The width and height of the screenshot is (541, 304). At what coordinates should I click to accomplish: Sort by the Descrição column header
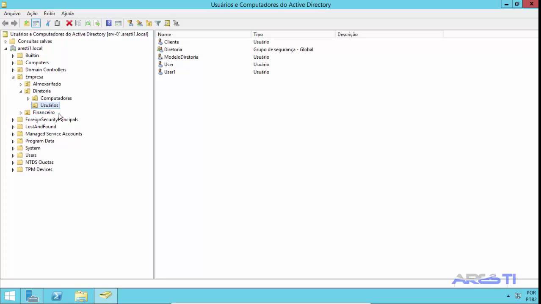click(x=389, y=34)
